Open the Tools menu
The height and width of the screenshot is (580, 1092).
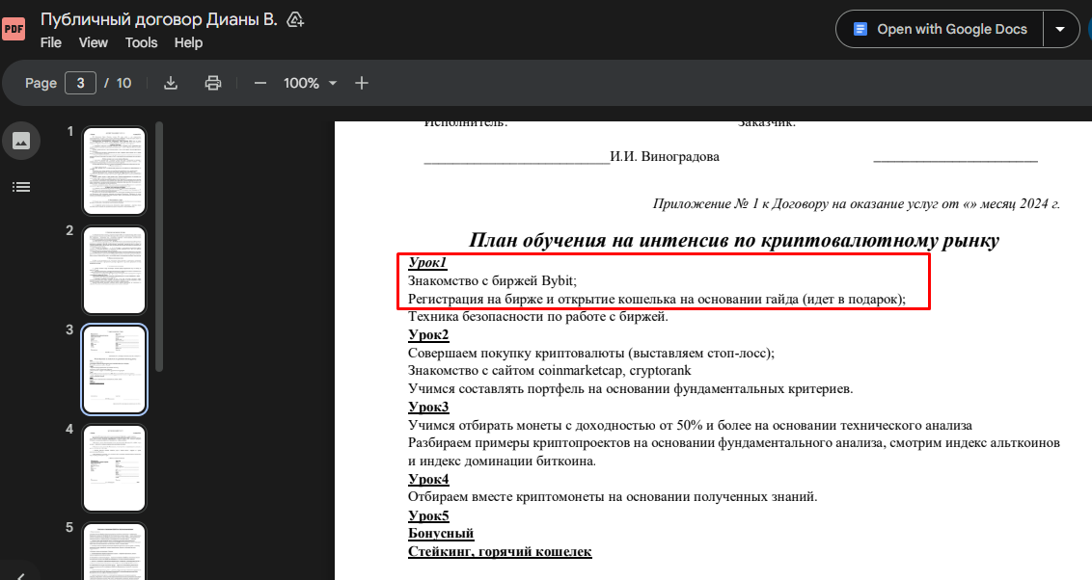click(x=142, y=42)
